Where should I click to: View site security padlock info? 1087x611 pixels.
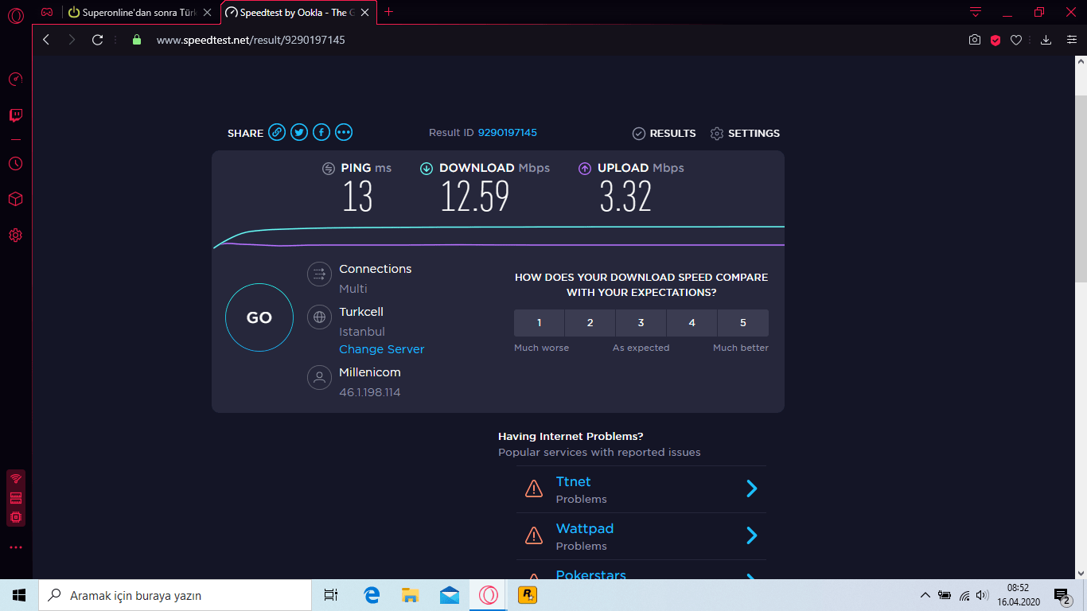136,40
